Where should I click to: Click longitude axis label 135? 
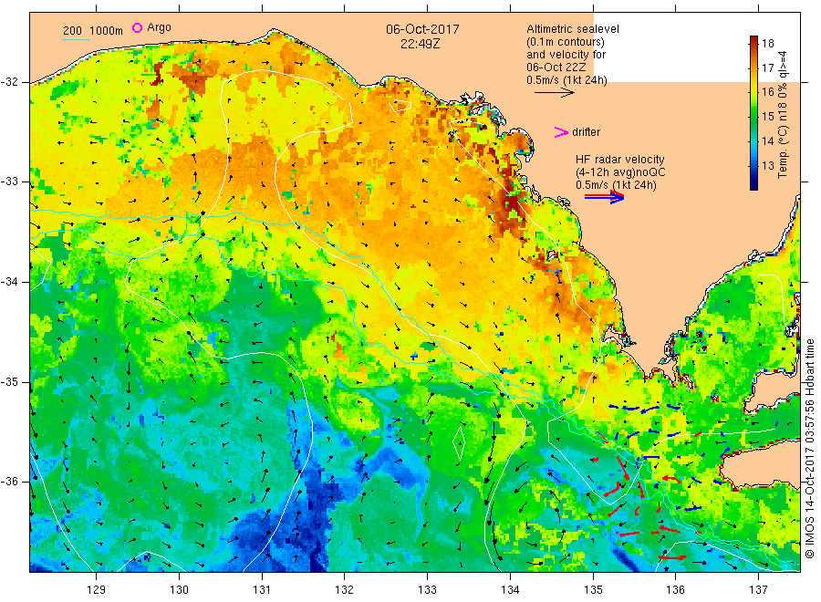[x=593, y=590]
